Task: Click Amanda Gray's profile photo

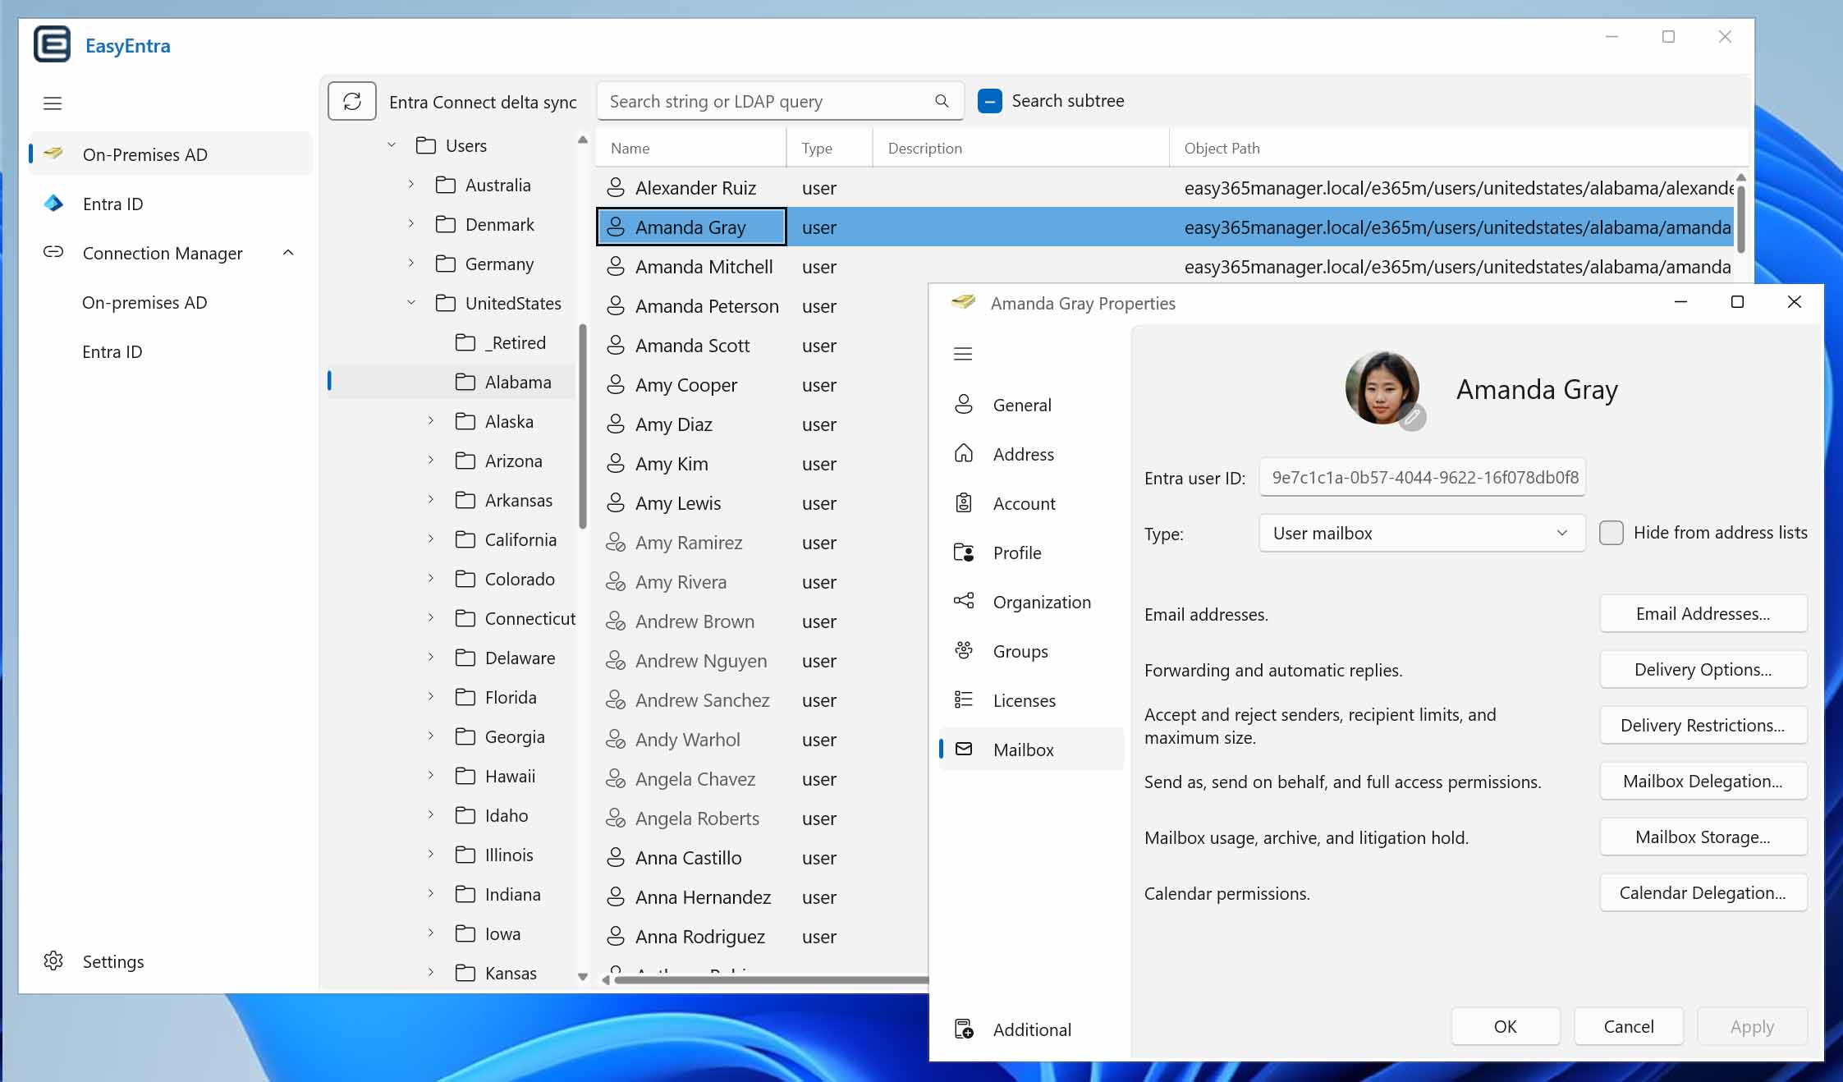Action: 1382,387
